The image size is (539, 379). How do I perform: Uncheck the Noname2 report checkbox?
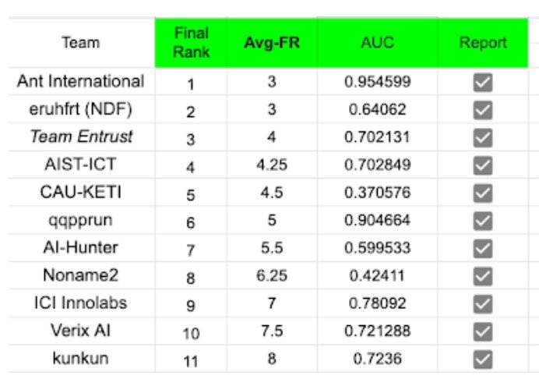483,275
